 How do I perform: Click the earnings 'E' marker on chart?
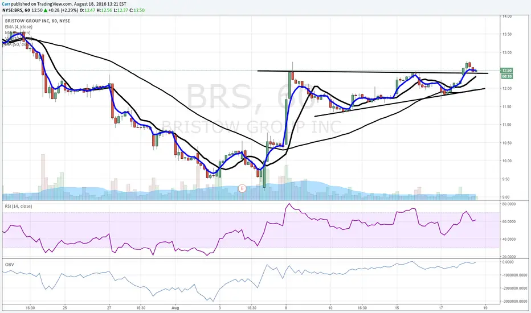click(242, 188)
